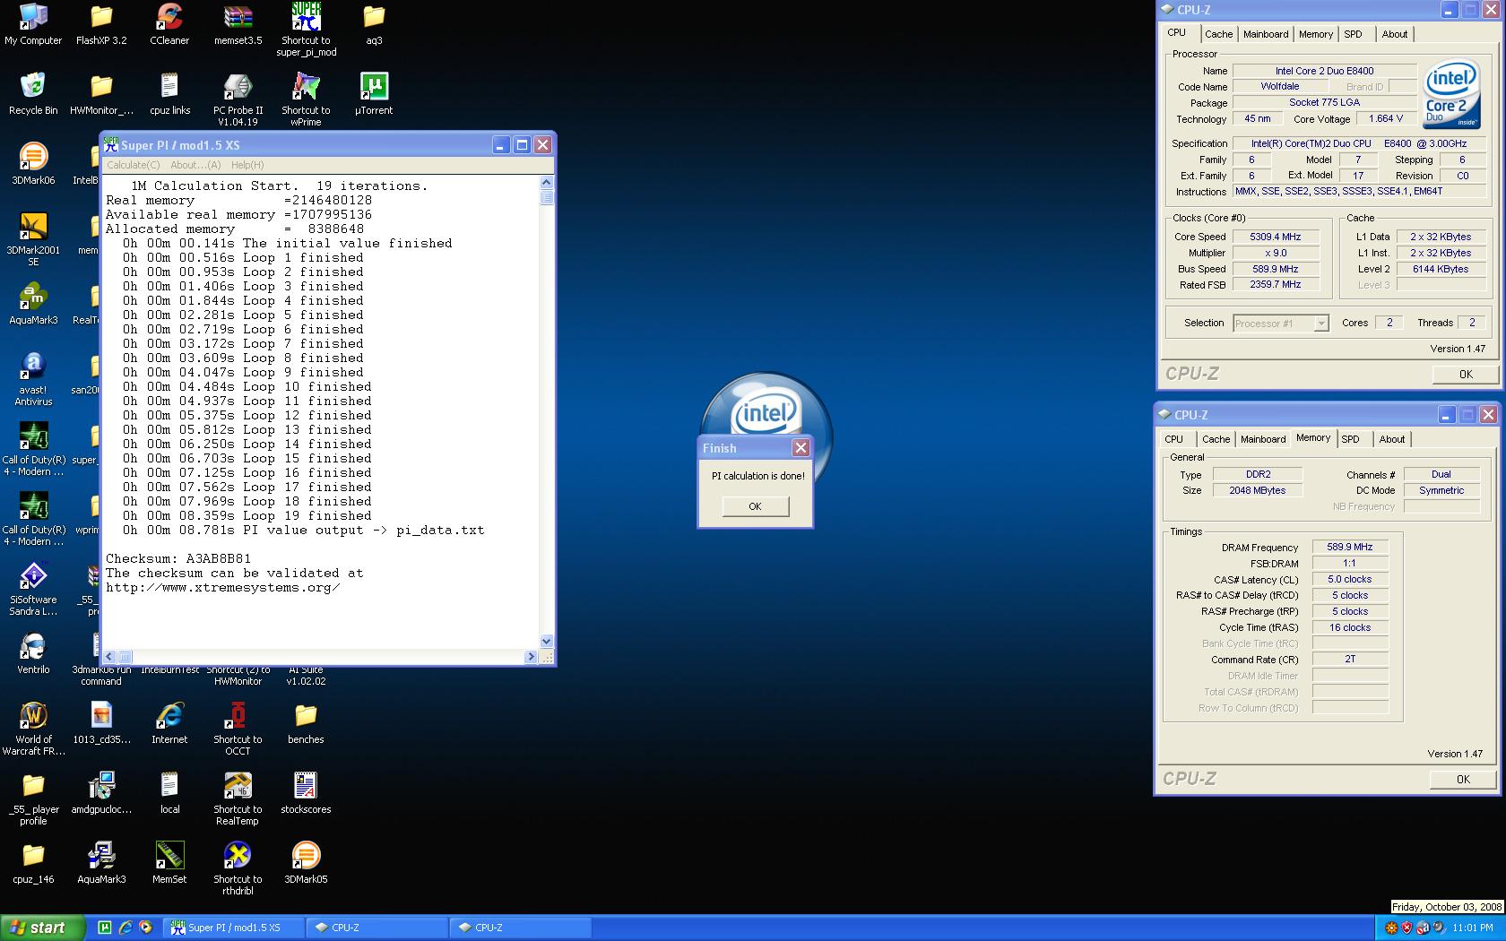The width and height of the screenshot is (1506, 941).
Task: Open the cpuz links text file
Action: pos(169,94)
